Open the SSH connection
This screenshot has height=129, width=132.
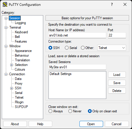tap(91, 124)
